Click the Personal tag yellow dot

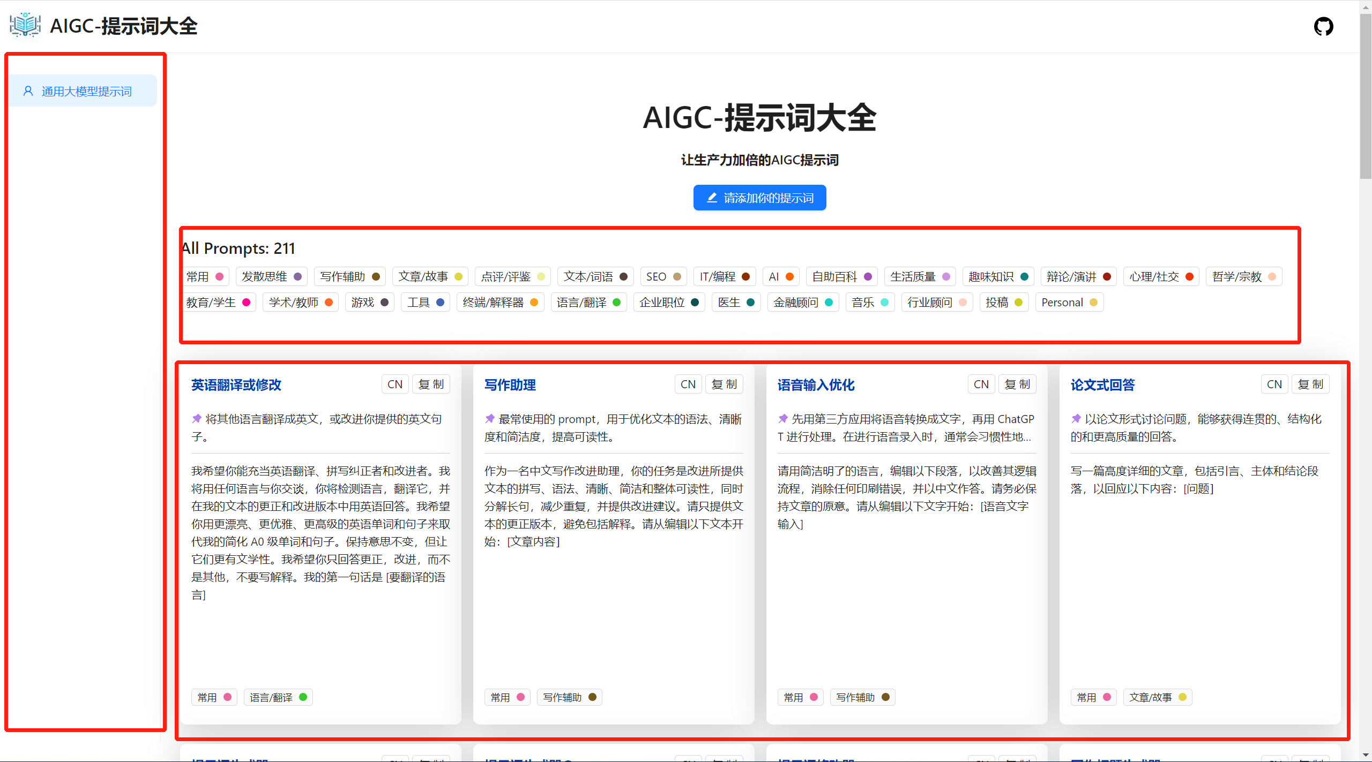pyautogui.click(x=1093, y=303)
